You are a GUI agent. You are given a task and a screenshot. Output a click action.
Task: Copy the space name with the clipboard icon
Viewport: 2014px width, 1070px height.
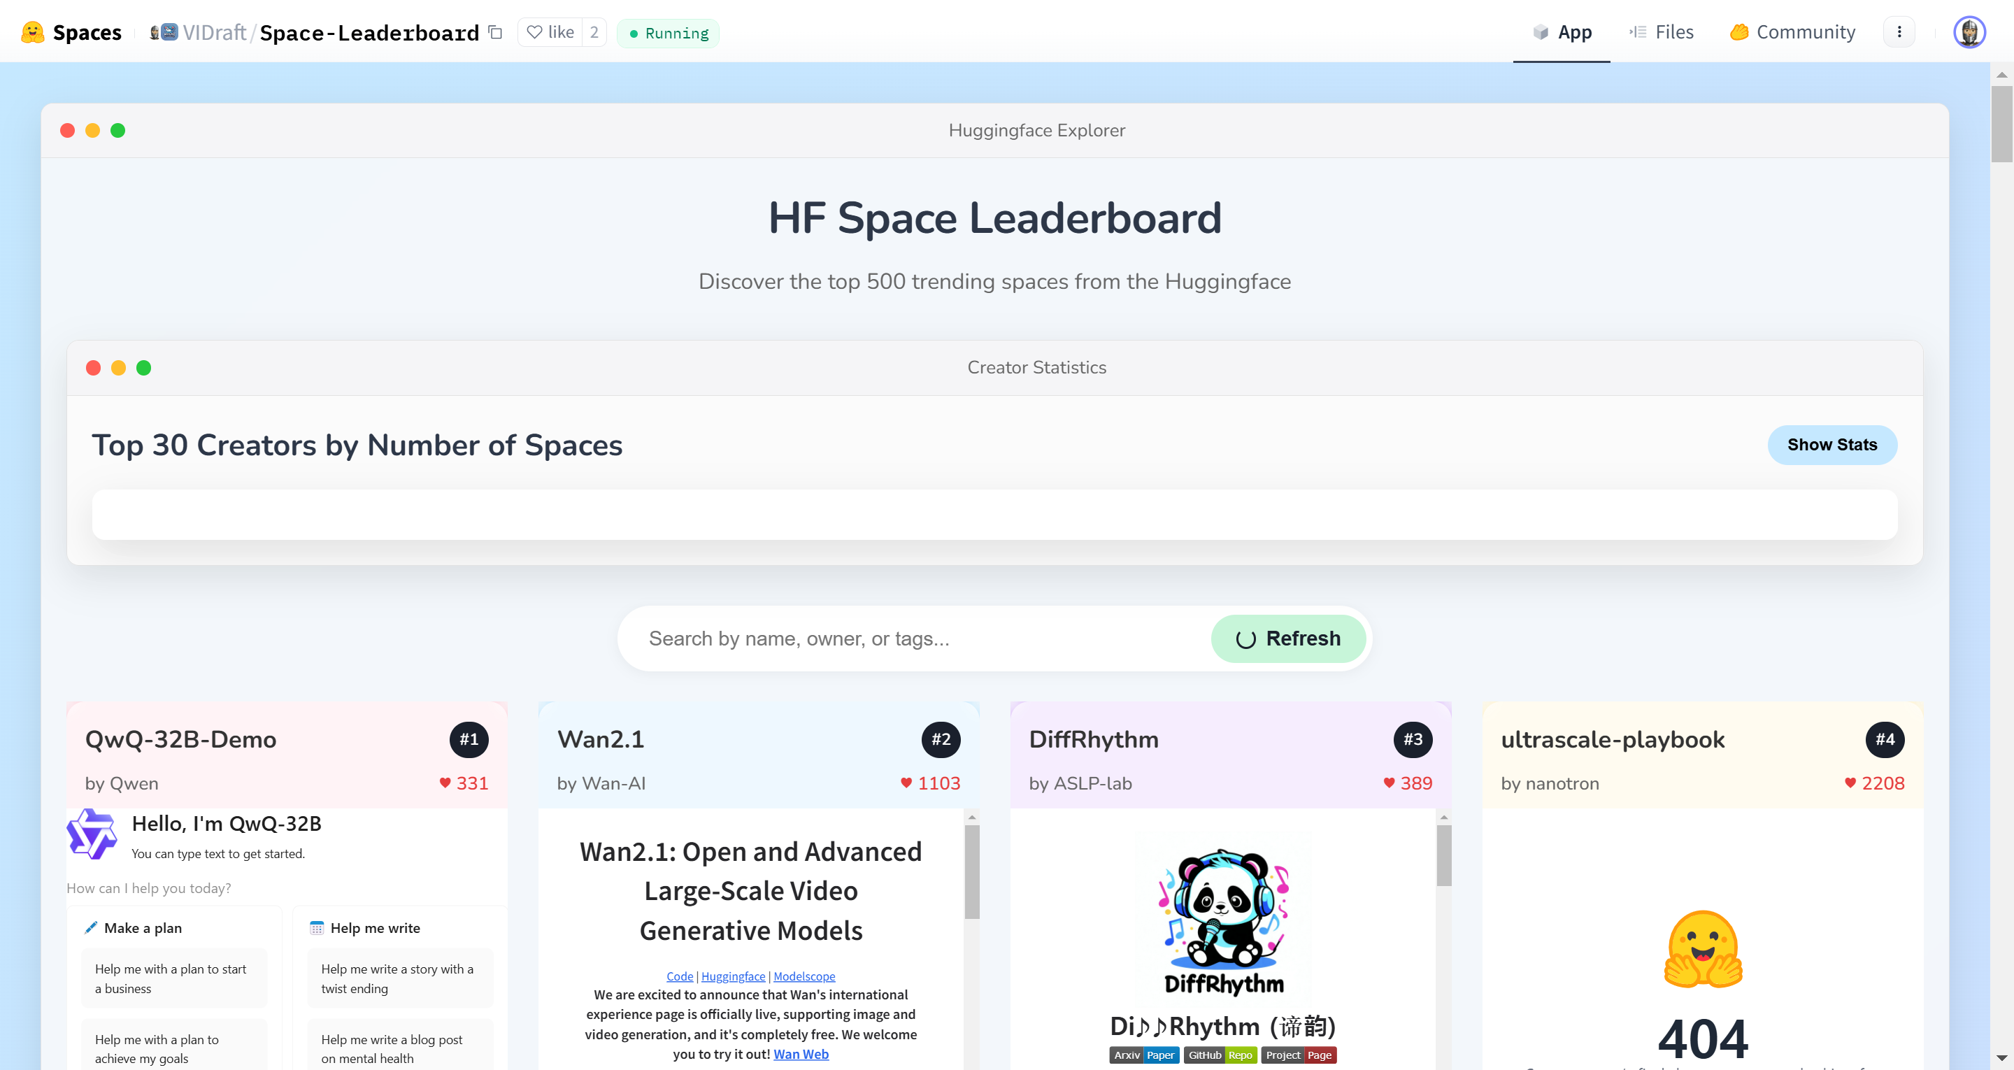pos(495,32)
